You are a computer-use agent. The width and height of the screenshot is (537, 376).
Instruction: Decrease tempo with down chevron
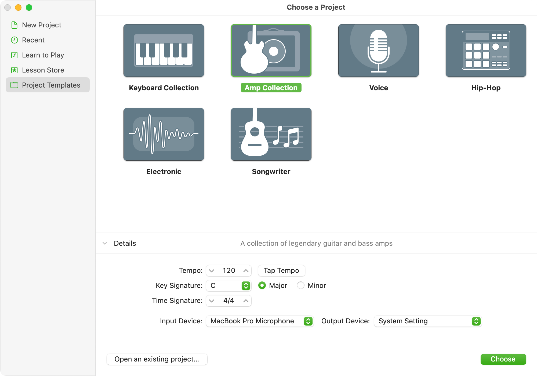click(212, 271)
